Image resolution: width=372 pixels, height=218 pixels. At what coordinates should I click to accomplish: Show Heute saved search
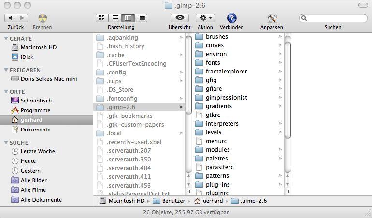pos(24,161)
